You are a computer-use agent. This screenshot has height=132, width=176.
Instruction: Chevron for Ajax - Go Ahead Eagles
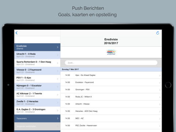pos(160,76)
